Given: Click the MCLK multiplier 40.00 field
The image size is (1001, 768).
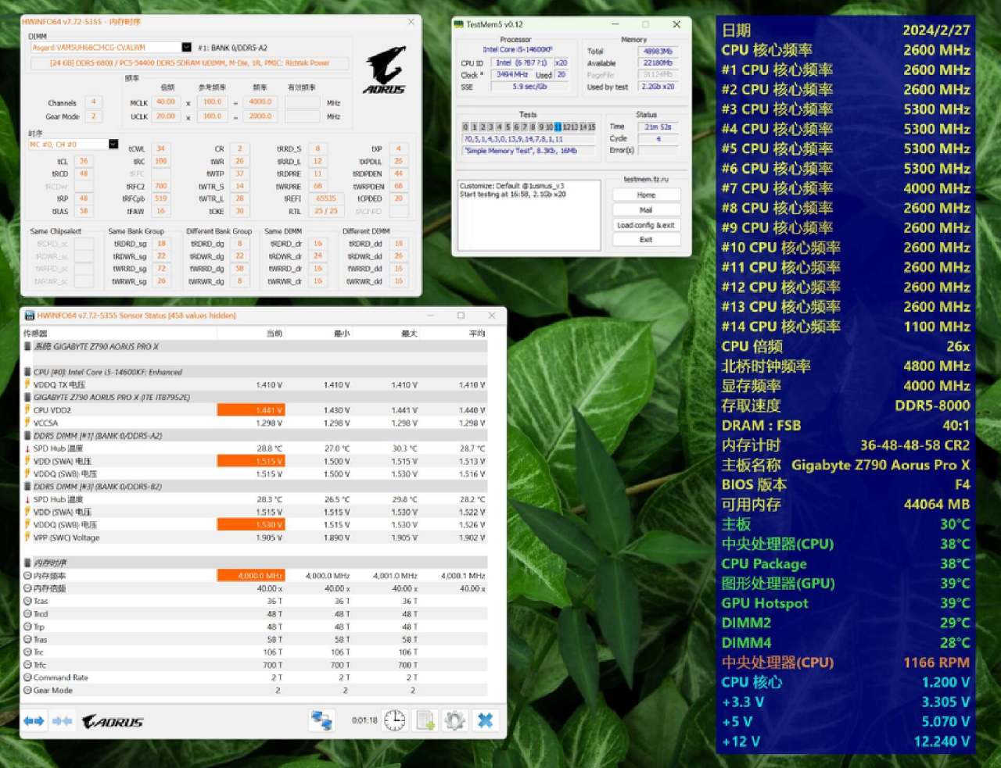Looking at the screenshot, I should [166, 102].
